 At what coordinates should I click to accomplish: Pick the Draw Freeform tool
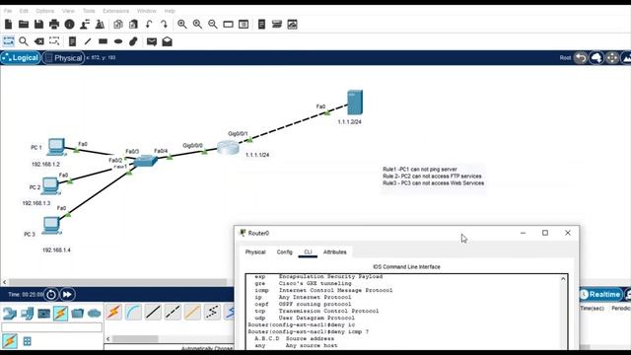click(x=134, y=41)
